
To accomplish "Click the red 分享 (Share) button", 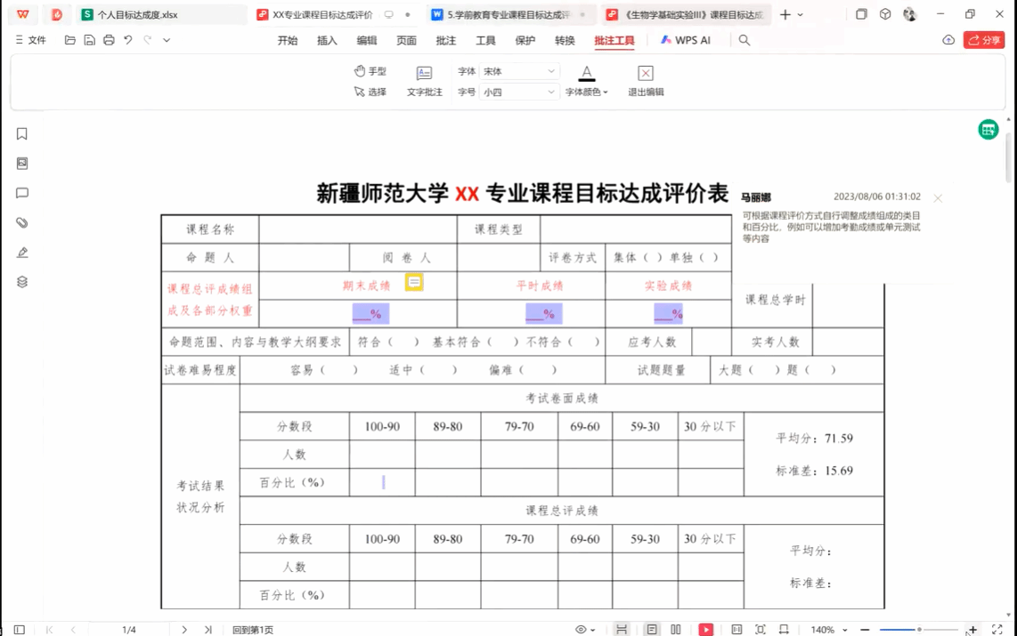I will [984, 40].
